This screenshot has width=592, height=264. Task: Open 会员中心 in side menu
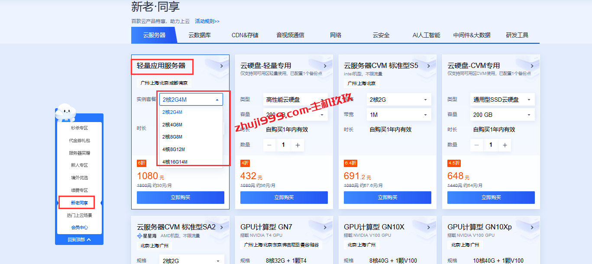click(x=79, y=227)
